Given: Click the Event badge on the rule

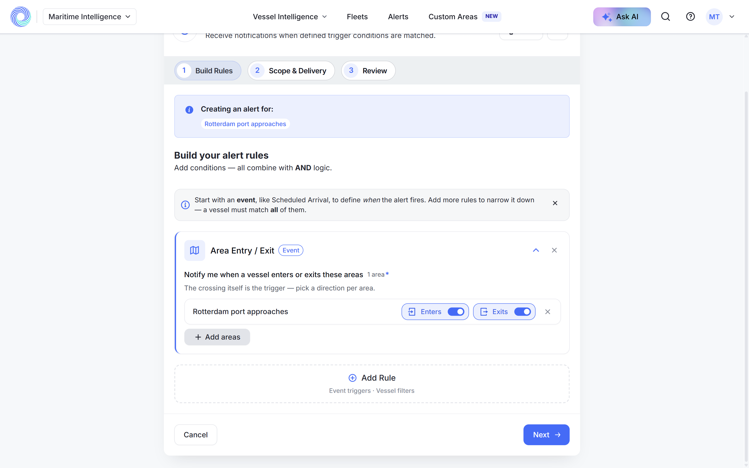Looking at the screenshot, I should [290, 250].
